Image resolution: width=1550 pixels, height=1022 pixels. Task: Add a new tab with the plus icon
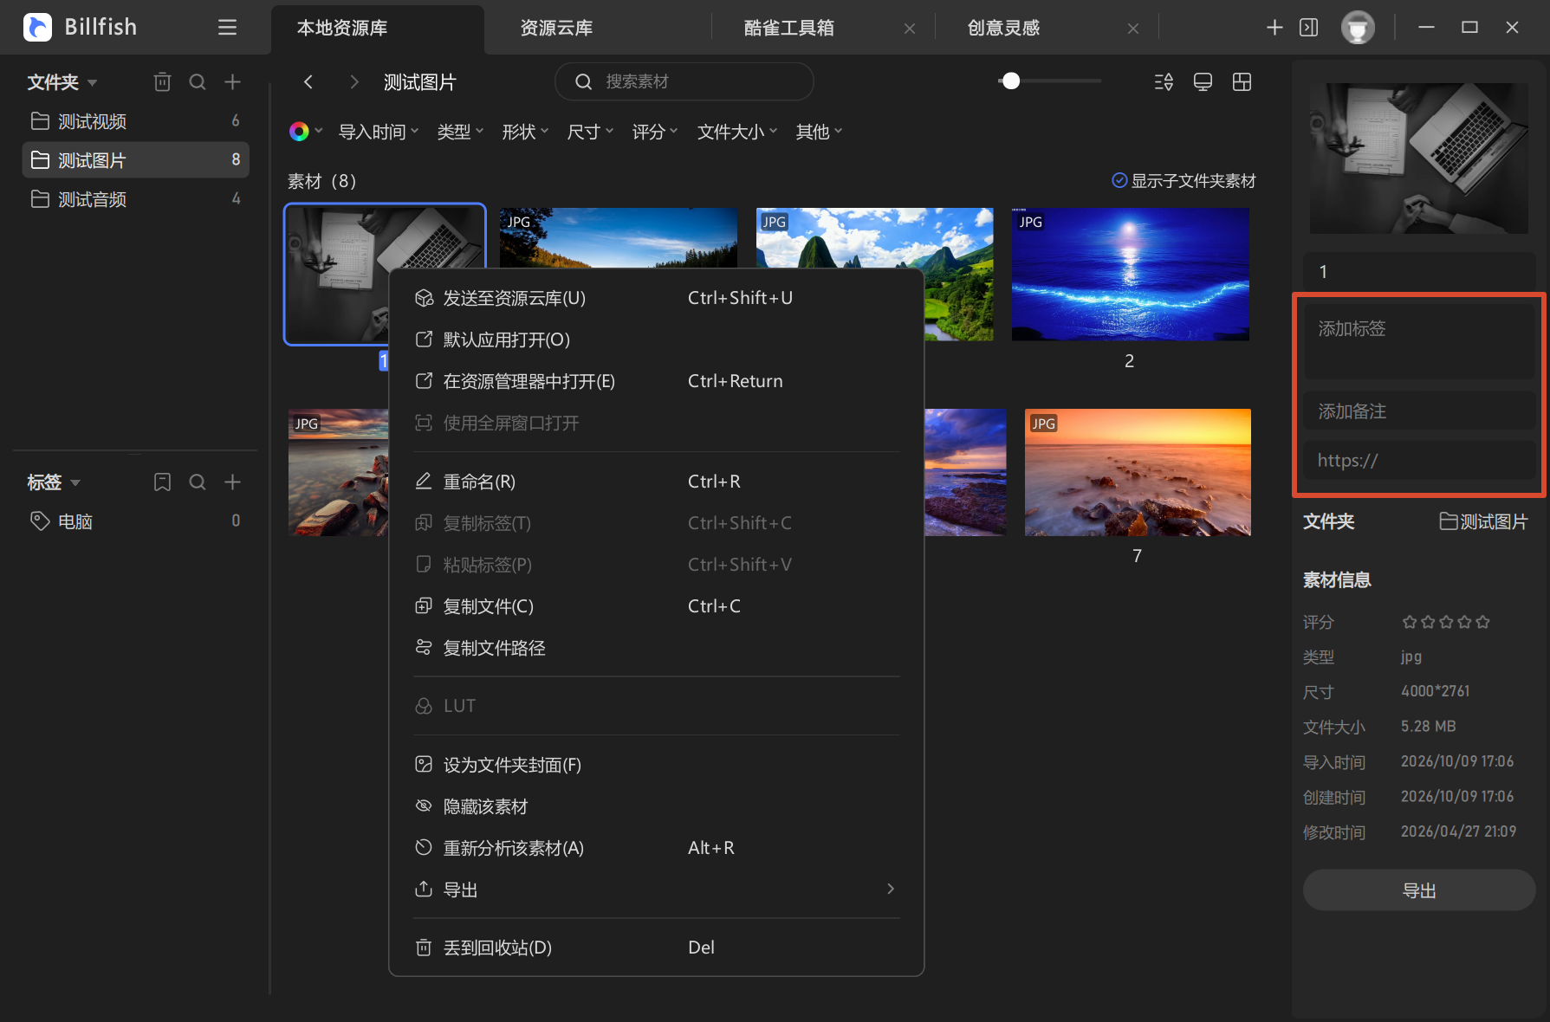pos(1274,28)
